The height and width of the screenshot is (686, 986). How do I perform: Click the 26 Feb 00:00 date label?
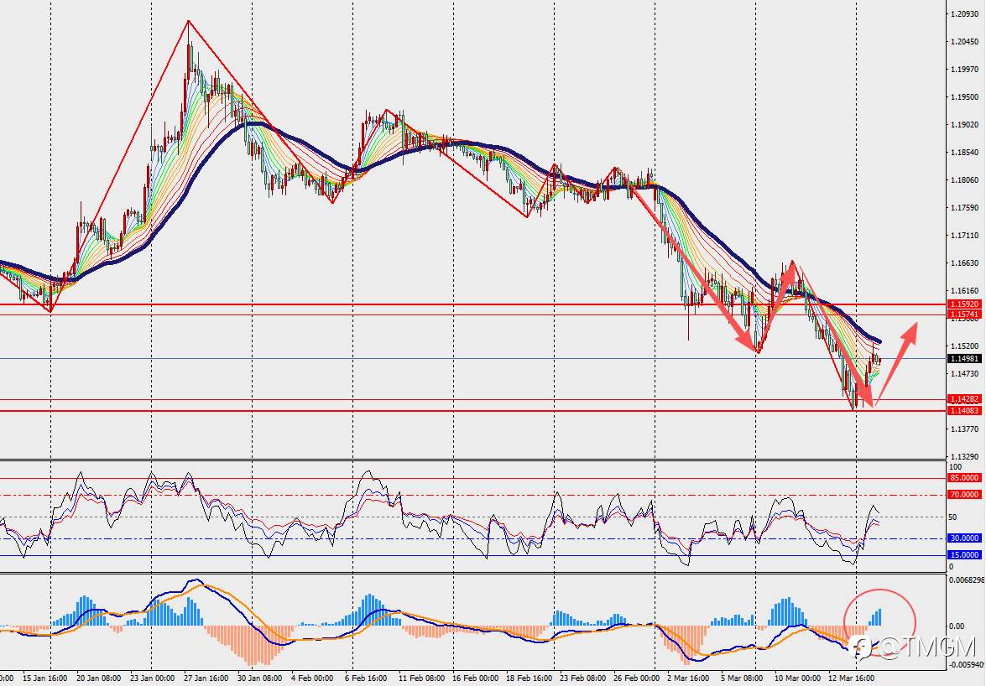click(636, 678)
